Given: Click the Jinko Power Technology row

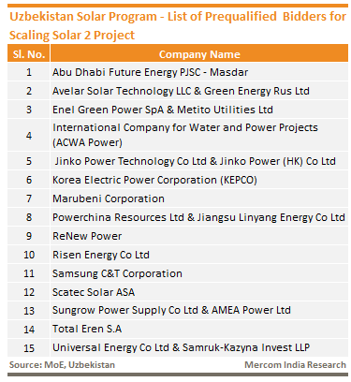Looking at the screenshot, I should click(178, 161).
